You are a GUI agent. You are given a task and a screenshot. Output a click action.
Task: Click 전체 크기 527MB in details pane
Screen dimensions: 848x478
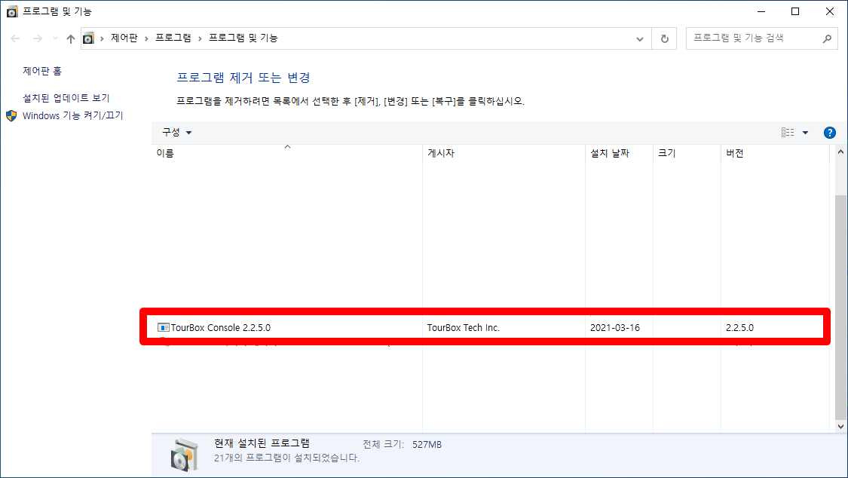click(402, 445)
